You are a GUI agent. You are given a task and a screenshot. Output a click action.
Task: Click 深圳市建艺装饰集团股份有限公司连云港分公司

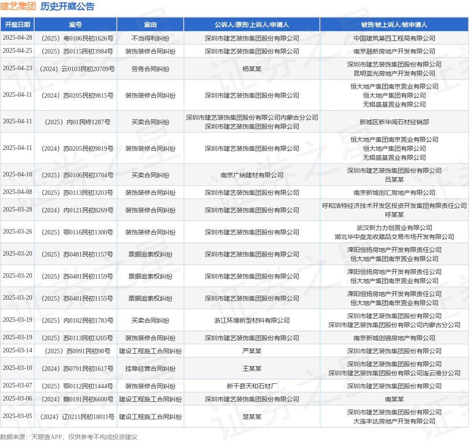tap(394, 373)
